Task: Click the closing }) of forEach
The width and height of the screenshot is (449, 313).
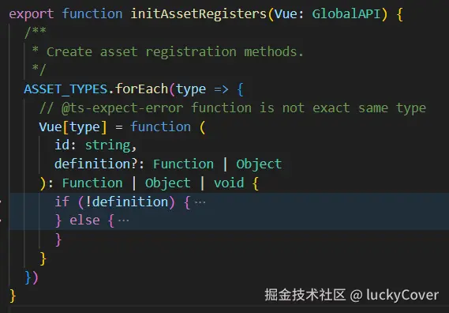Action: pos(32,277)
